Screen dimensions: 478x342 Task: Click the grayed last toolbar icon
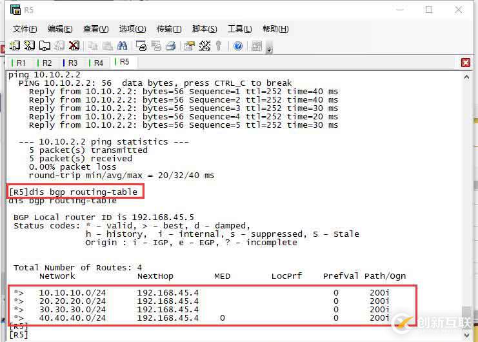tap(256, 46)
